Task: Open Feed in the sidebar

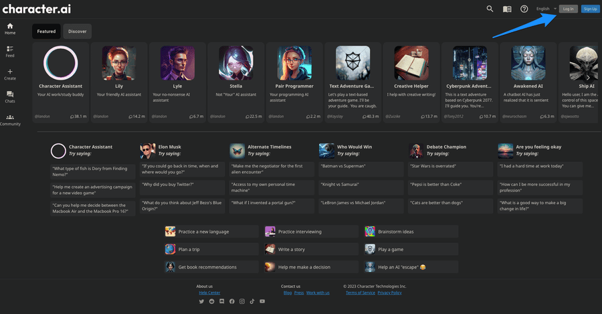Action: pyautogui.click(x=10, y=52)
